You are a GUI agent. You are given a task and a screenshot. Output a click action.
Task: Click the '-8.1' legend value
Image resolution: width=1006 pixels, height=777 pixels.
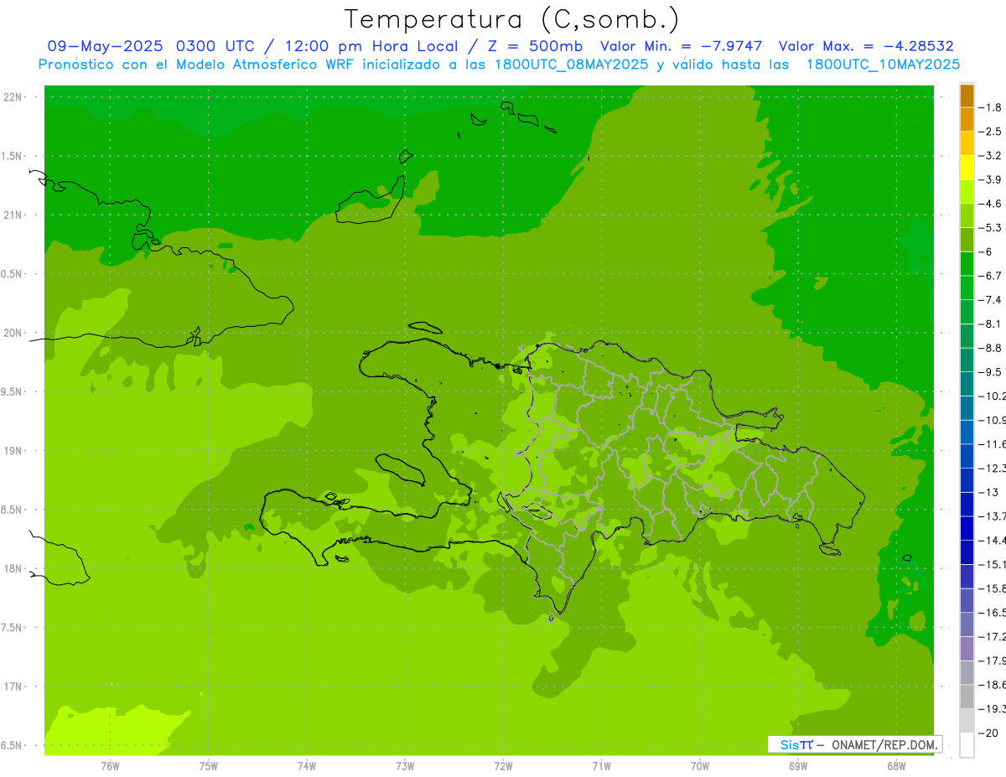(x=990, y=324)
